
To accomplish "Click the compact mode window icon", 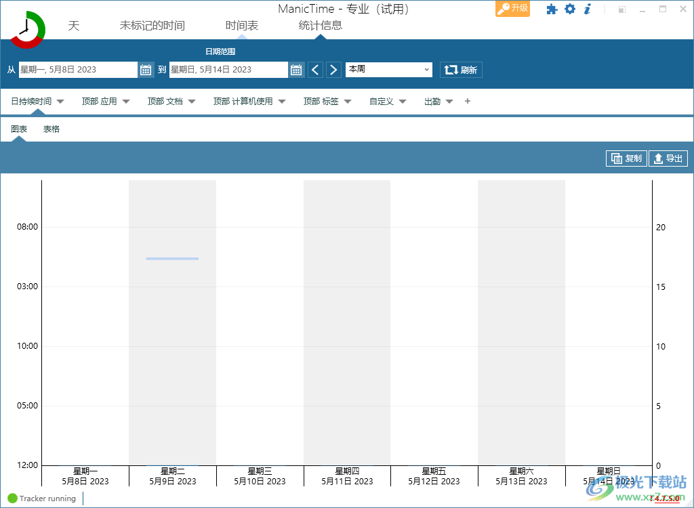I will coord(622,9).
